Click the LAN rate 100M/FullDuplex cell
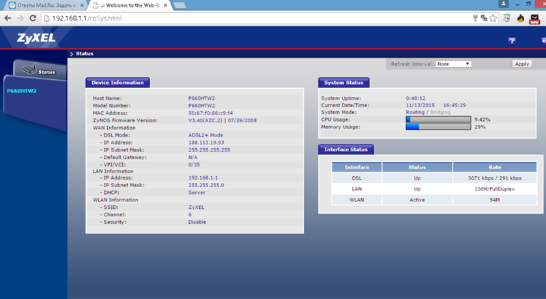Image resolution: width=546 pixels, height=299 pixels. 495,189
